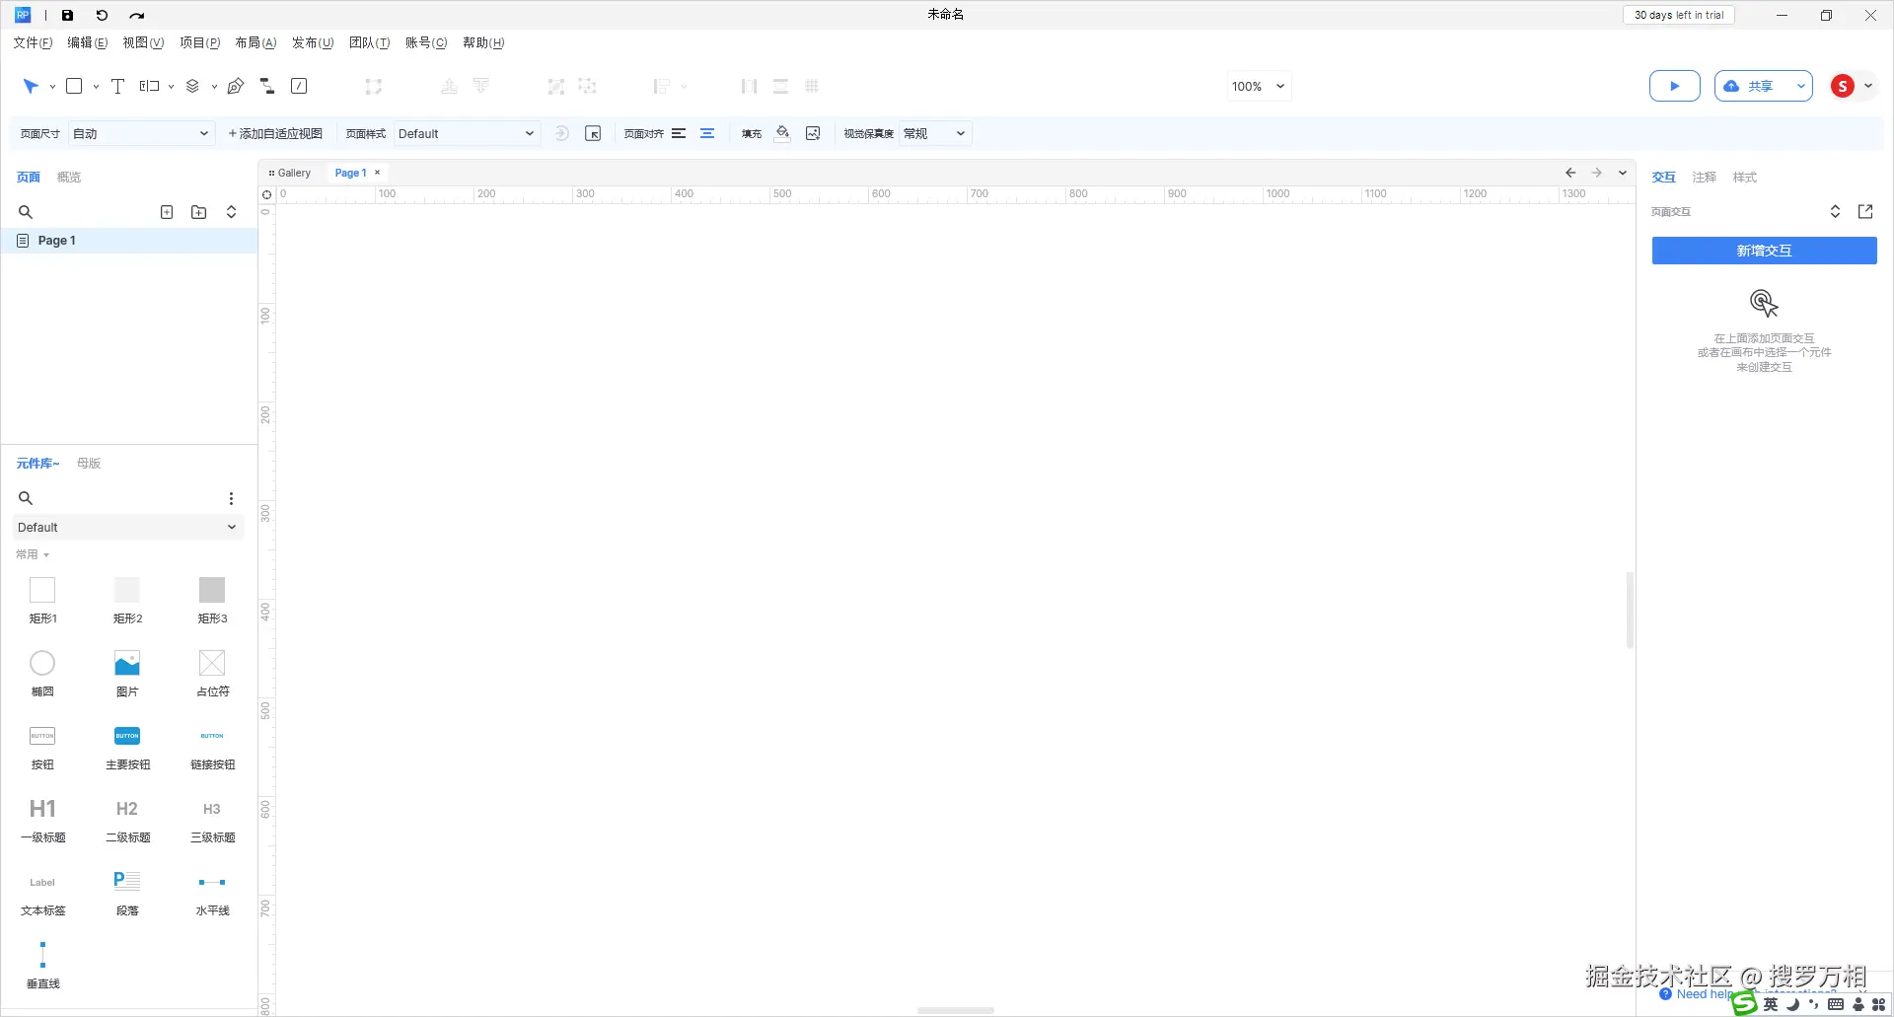
Task: Expand or collapse all pages icon
Action: tap(231, 212)
